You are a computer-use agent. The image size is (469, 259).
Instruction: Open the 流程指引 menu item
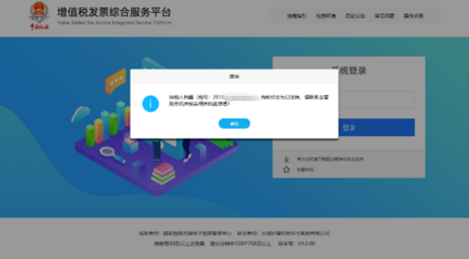tap(296, 16)
